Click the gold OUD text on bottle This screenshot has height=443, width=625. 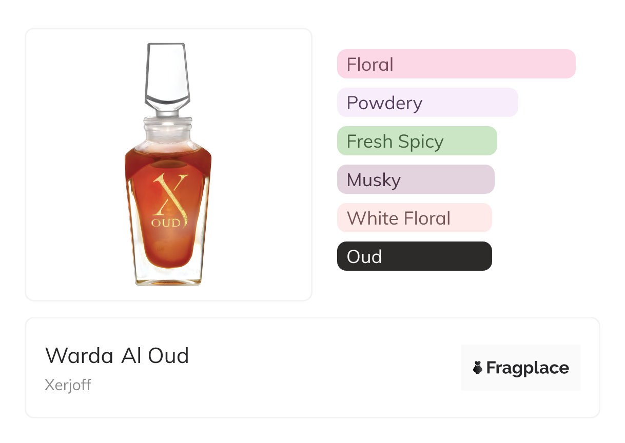[166, 223]
